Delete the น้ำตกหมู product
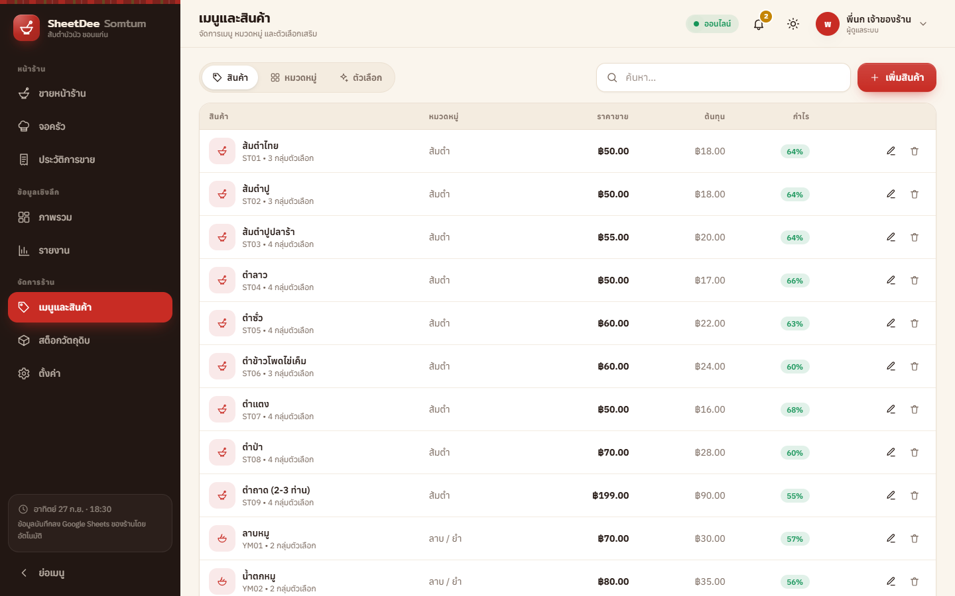The image size is (955, 596). click(x=915, y=581)
